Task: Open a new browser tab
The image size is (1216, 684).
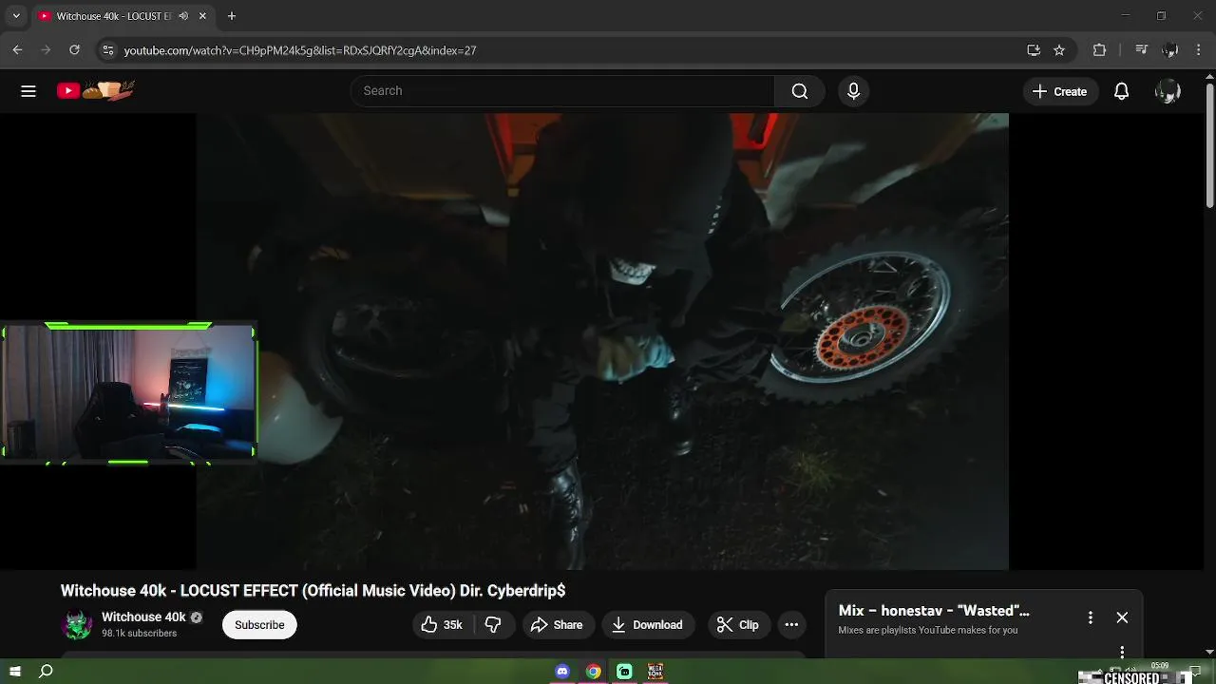Action: (x=232, y=16)
